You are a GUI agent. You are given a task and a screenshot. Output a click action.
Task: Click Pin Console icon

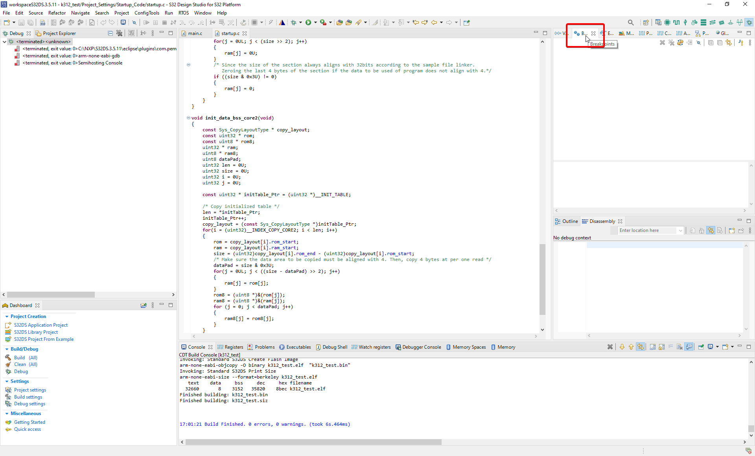pos(701,347)
